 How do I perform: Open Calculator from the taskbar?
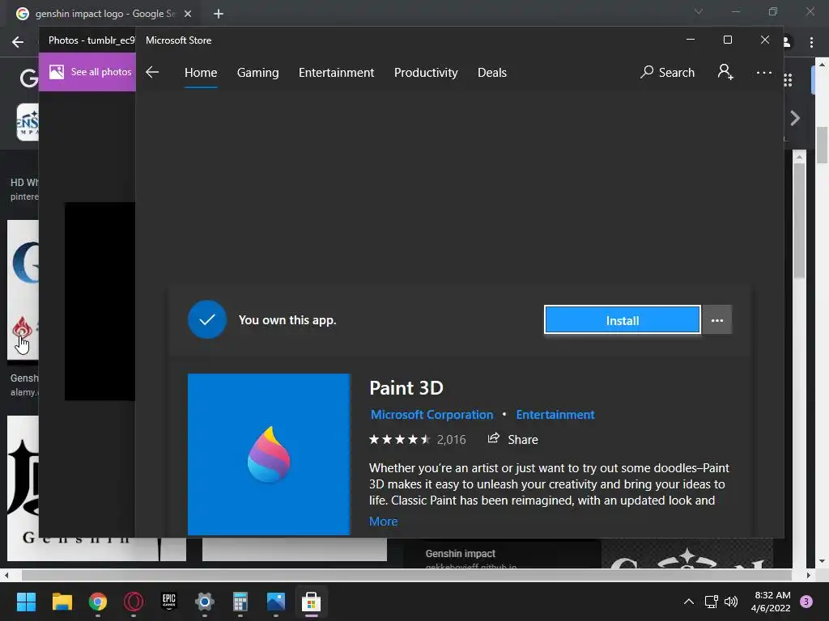tap(240, 602)
